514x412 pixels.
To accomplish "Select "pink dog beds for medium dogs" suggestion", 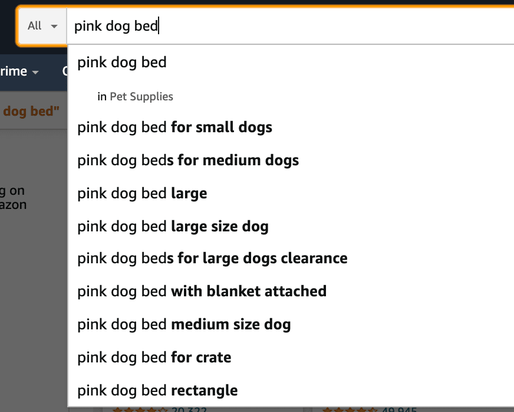I will point(188,160).
